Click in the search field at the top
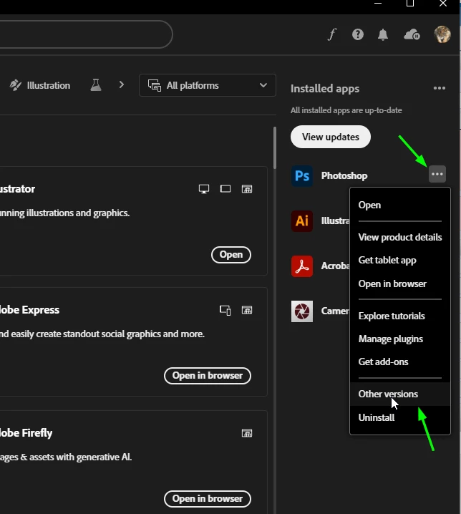This screenshot has height=514, width=461. tap(86, 34)
